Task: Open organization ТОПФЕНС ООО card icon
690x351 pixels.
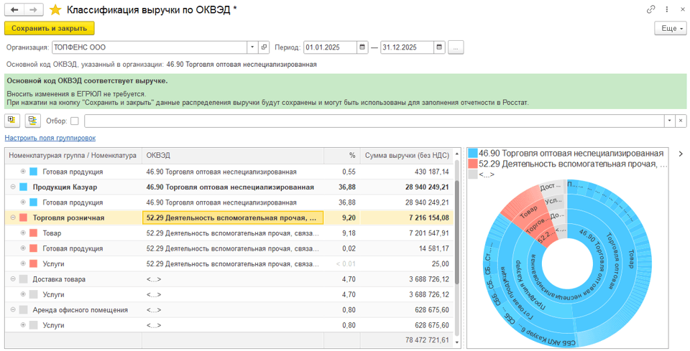Action: (x=264, y=47)
